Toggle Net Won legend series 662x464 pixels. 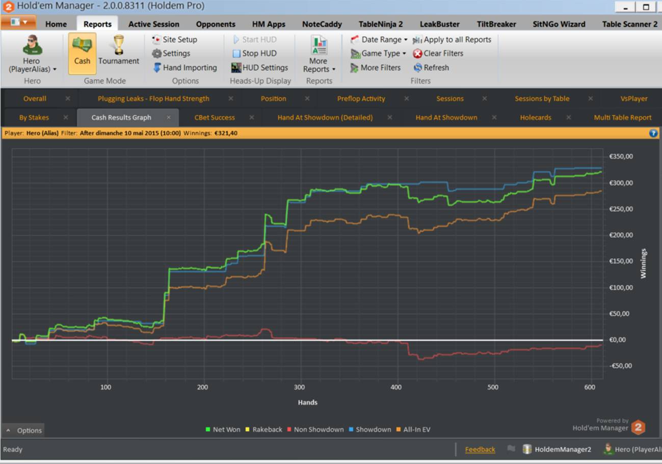(223, 429)
